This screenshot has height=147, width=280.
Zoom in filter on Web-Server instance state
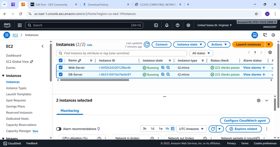coord(163,68)
